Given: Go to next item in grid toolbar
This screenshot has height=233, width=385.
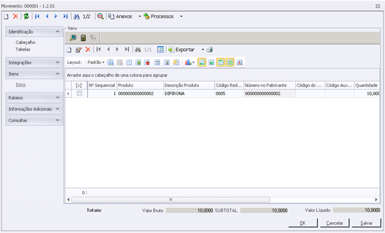Looking at the screenshot, I should point(117,49).
